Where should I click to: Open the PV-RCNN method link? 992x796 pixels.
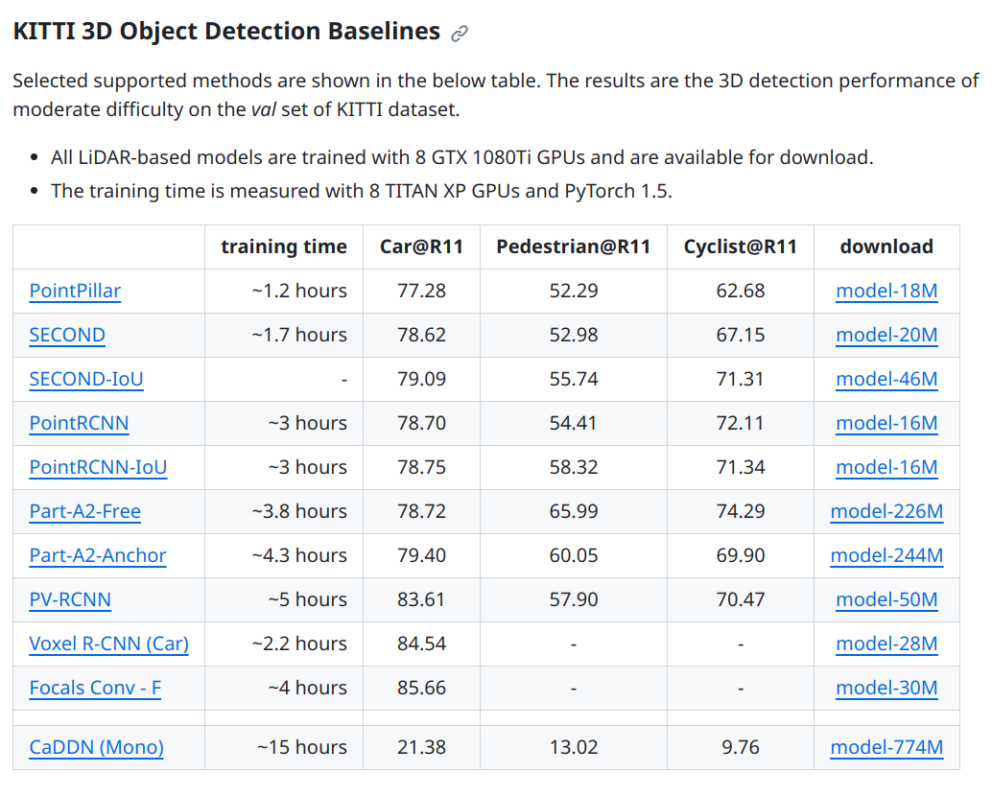(x=70, y=599)
